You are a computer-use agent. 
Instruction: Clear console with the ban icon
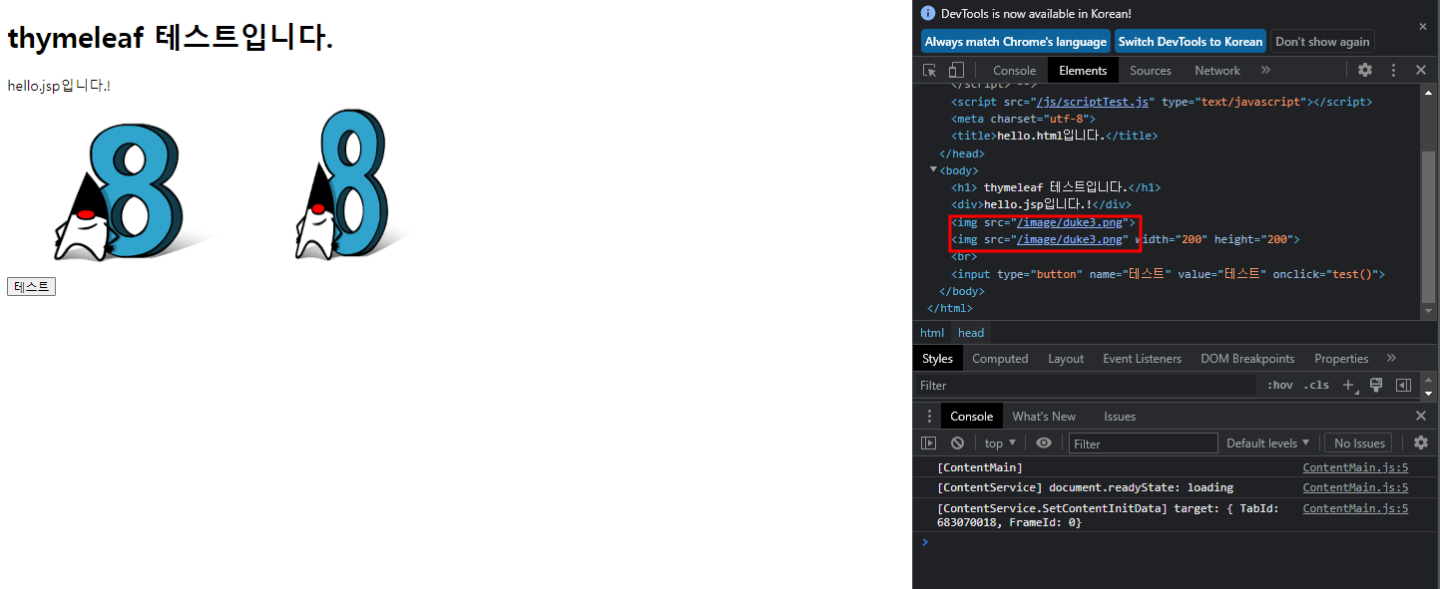click(x=957, y=442)
